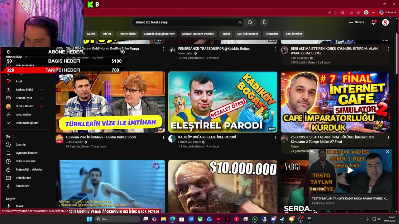Viewport: 399px width, 224px height.
Task: Open the Internet Cafe Simulator 2 Final thumbnail
Action: coord(335,102)
